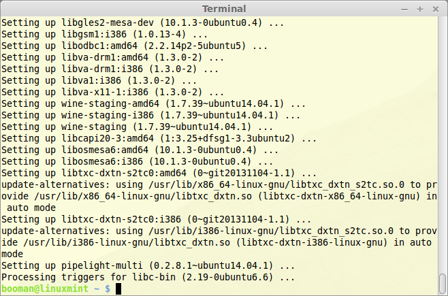448x296 pixels.
Task: Click the libodbc1:amd64 setup line
Action: pos(135,46)
